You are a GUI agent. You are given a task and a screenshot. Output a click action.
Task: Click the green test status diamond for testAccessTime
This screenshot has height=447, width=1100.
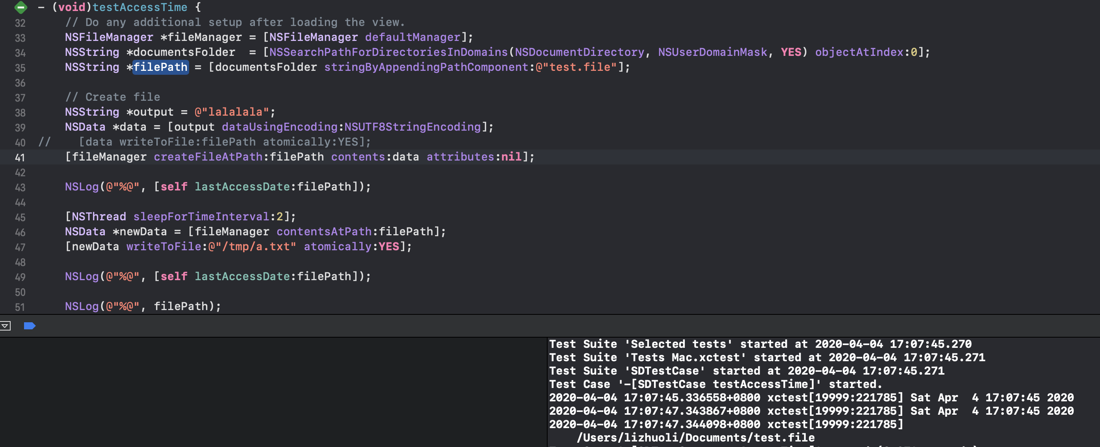coord(20,7)
